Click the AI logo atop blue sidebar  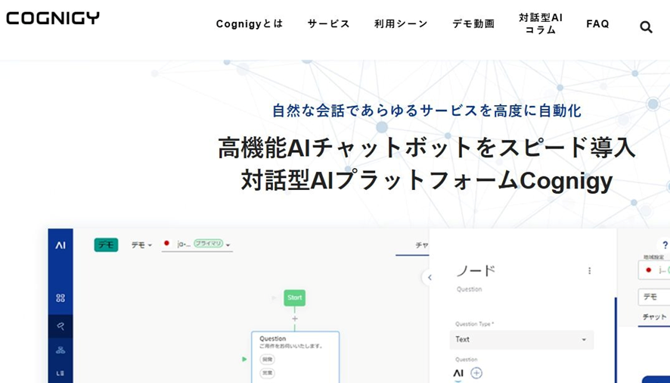click(60, 245)
